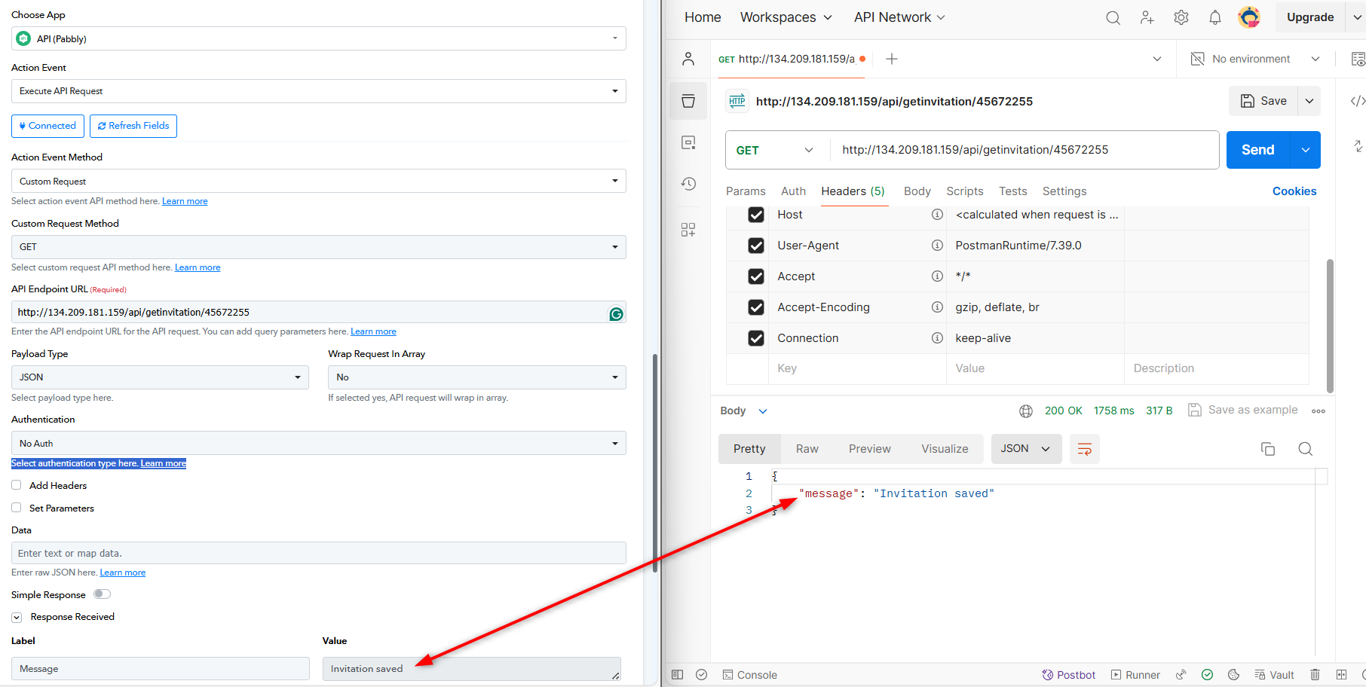Switch to the Params tab
1366x687 pixels.
746,191
